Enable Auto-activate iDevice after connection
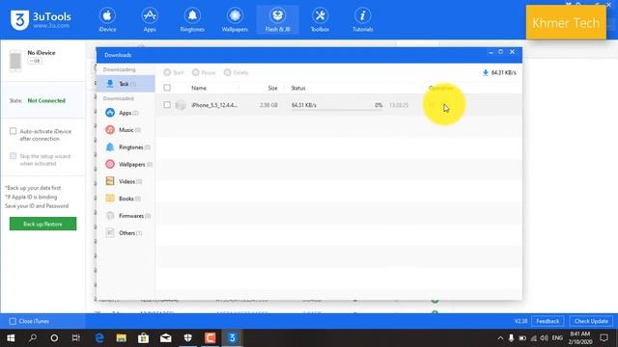 coord(13,131)
